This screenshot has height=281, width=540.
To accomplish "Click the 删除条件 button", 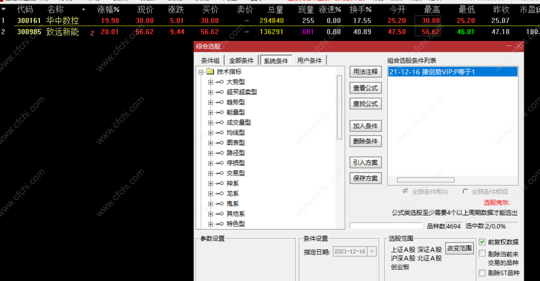I will (x=366, y=142).
